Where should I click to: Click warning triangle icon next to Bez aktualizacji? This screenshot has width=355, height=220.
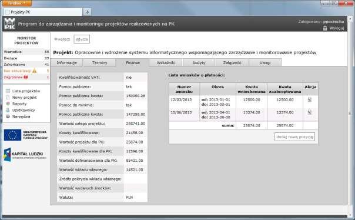click(34, 71)
